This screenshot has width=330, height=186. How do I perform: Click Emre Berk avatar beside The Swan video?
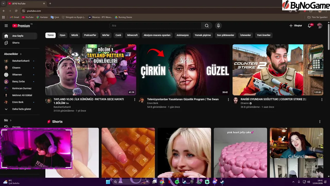click(142, 100)
